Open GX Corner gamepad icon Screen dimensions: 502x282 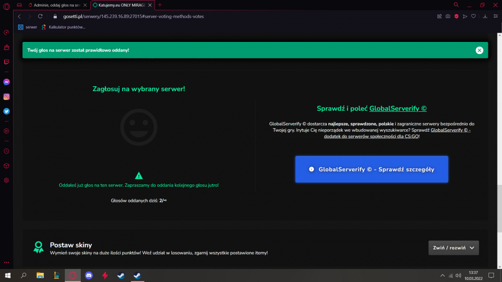[19, 5]
